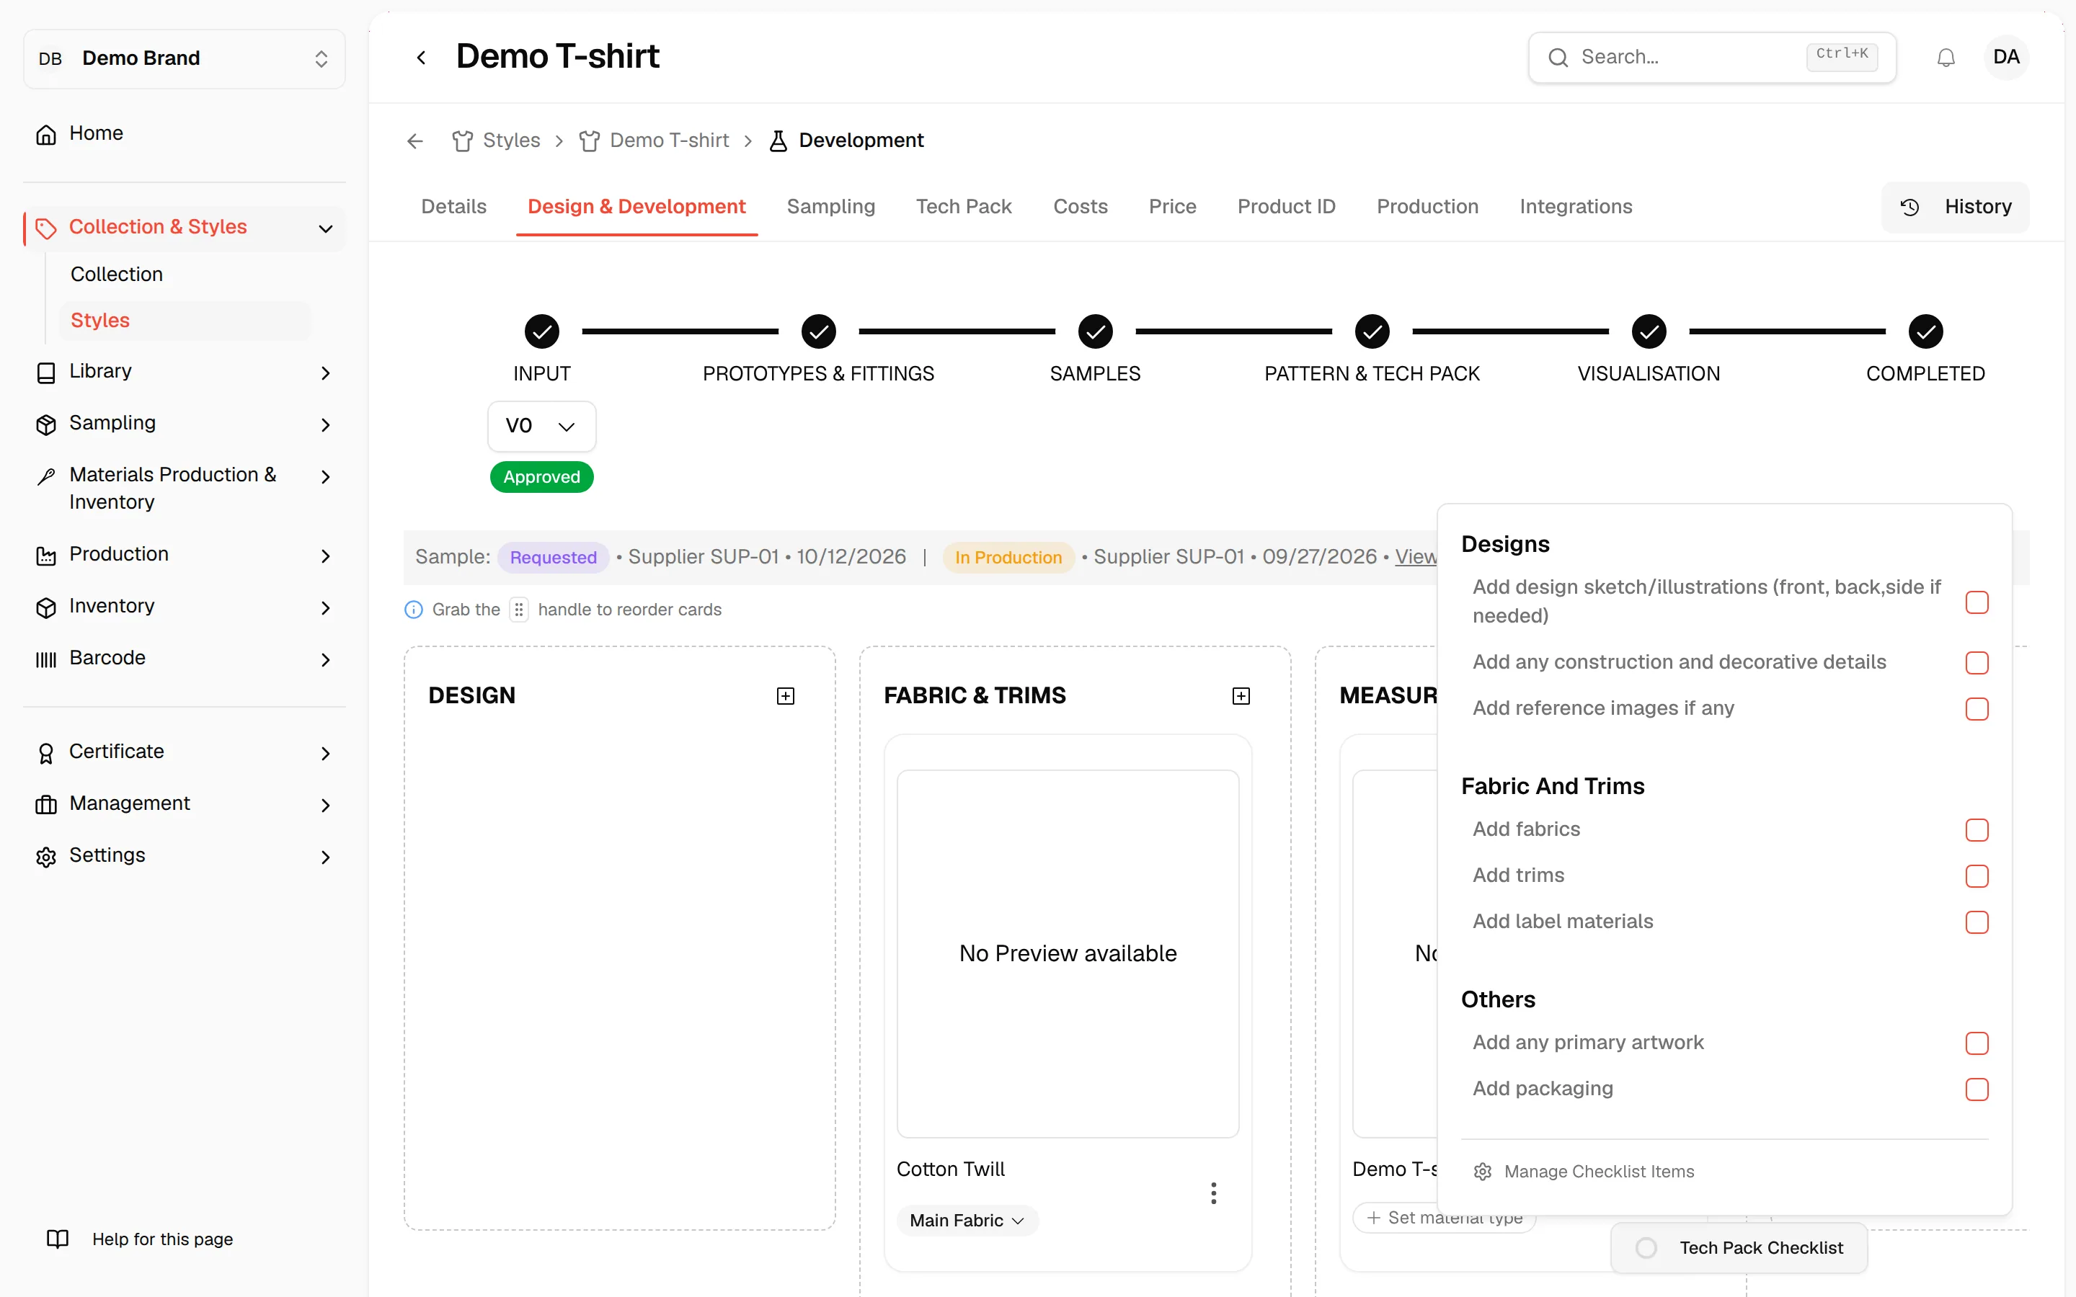Check Add reference images if any
The height and width of the screenshot is (1297, 2076).
[x=1977, y=708]
